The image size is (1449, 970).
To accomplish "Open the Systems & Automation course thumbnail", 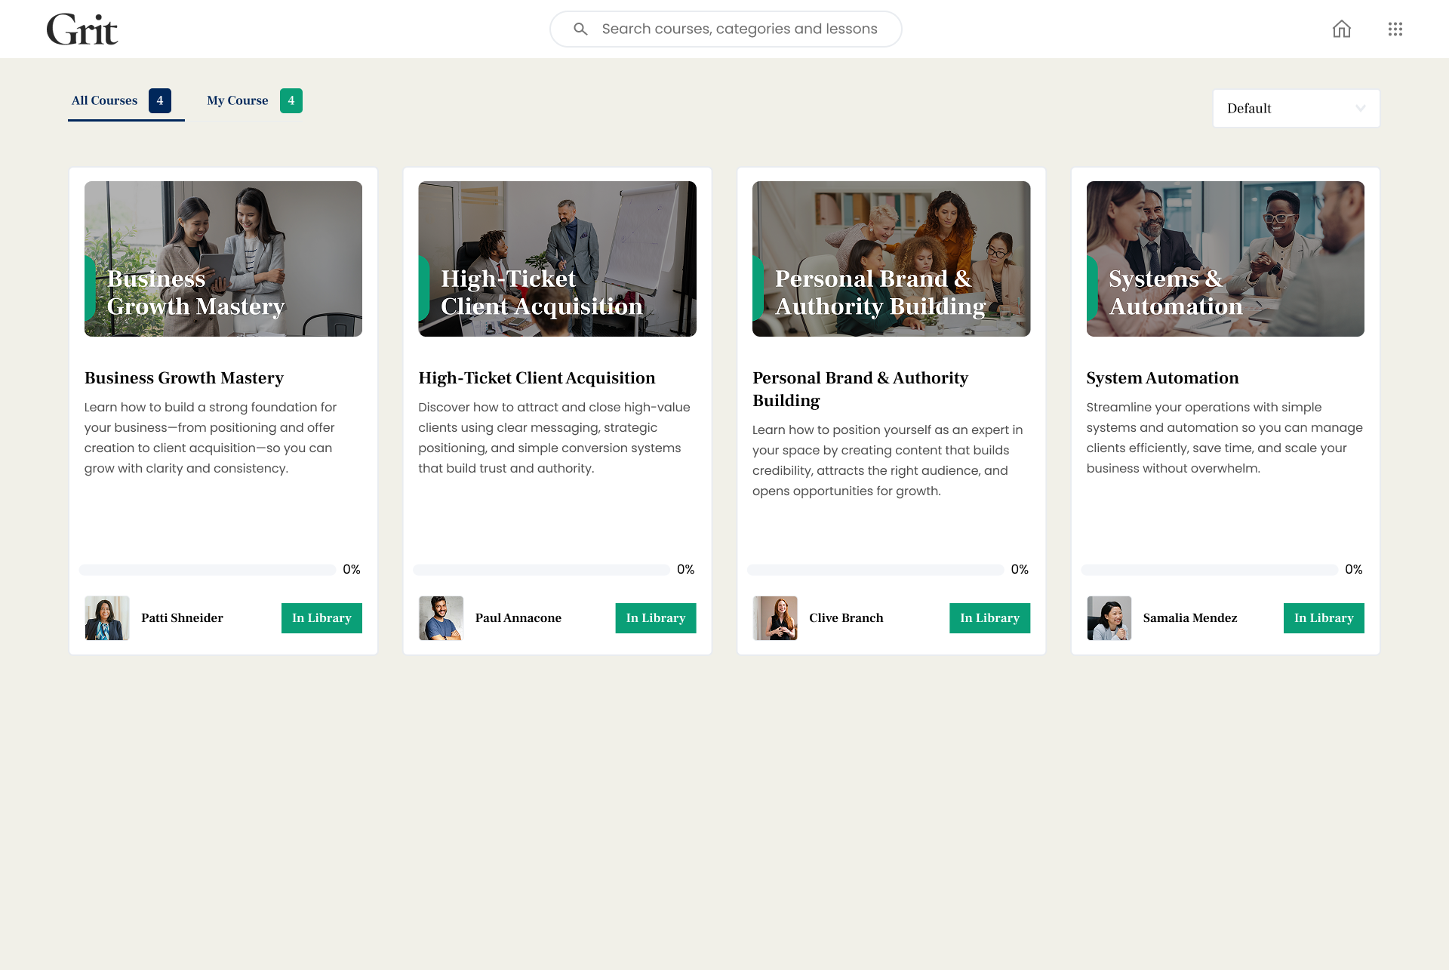I will [1225, 259].
